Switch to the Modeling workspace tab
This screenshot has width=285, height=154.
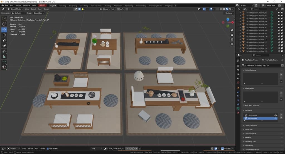tap(62, 6)
